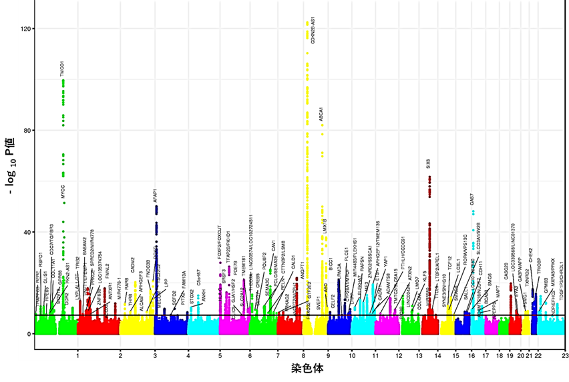Select the PLCE1 gene label
The width and height of the screenshot is (569, 382).
346,254
